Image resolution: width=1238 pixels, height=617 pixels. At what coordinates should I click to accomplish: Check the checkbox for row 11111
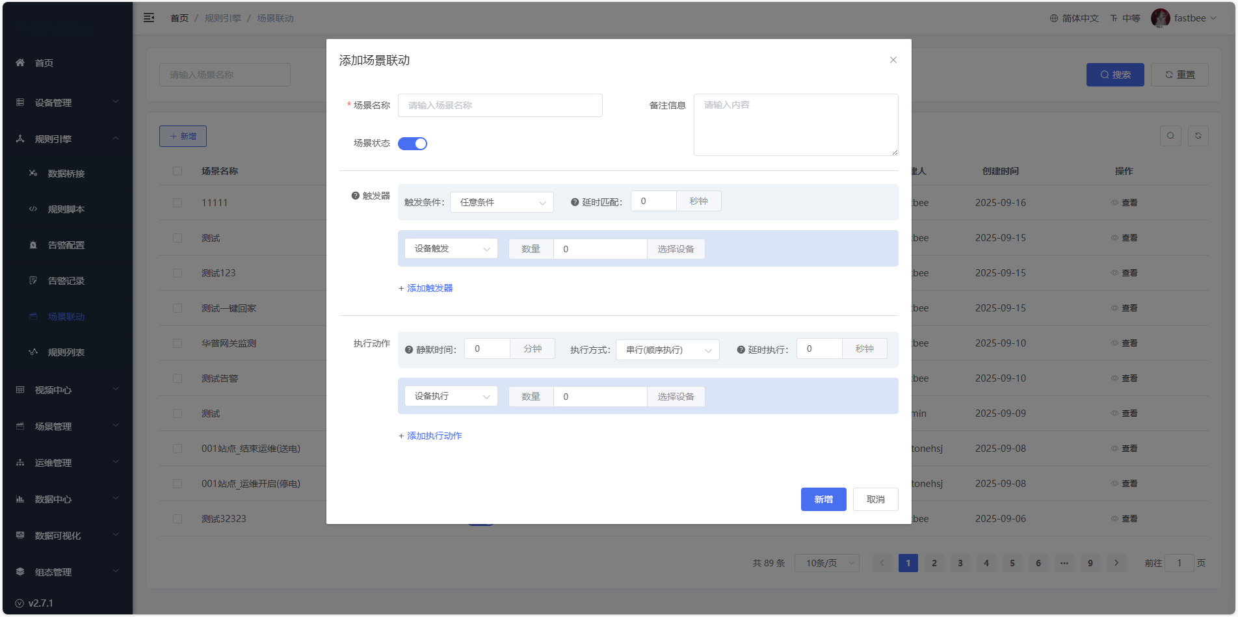pyautogui.click(x=178, y=203)
